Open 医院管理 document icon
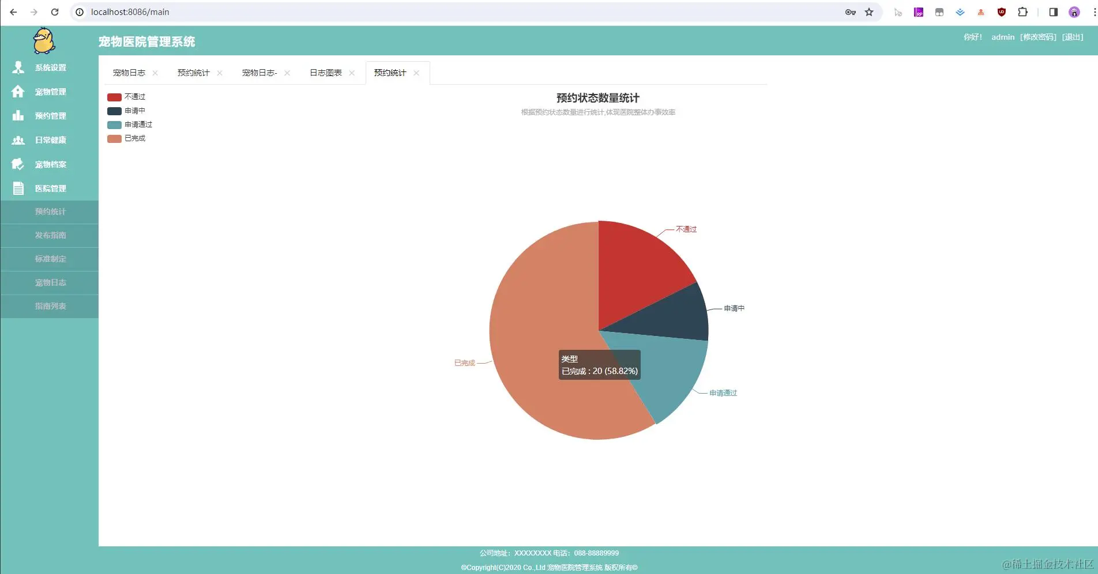 (x=18, y=188)
